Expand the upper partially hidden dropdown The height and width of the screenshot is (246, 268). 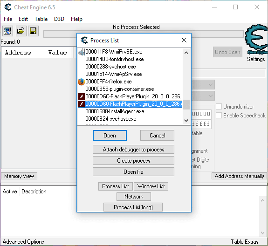(211, 85)
